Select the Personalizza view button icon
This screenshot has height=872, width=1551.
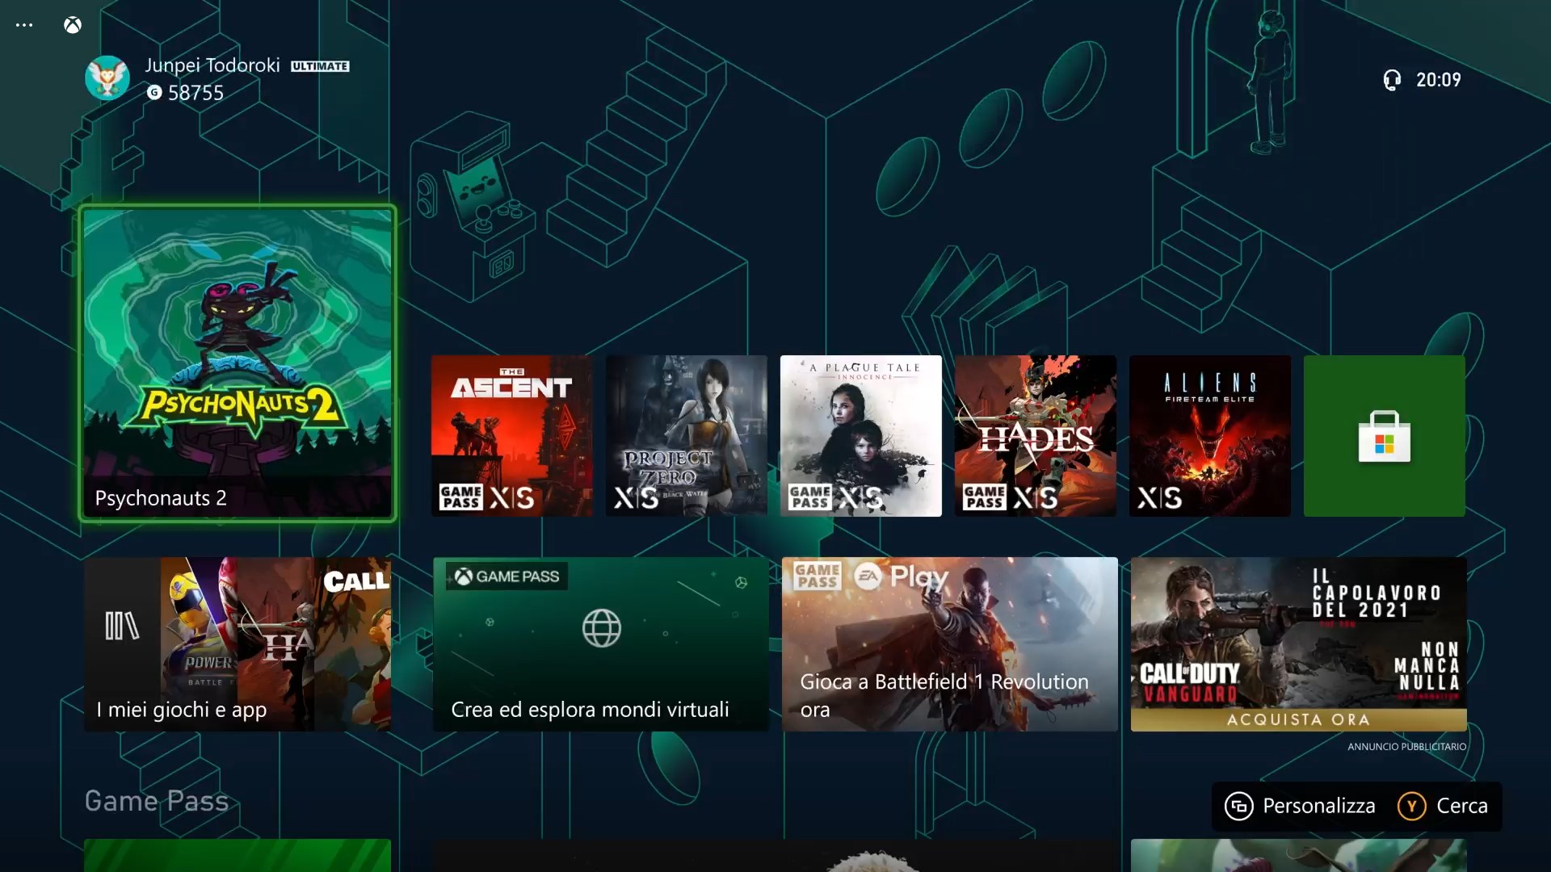1239,806
